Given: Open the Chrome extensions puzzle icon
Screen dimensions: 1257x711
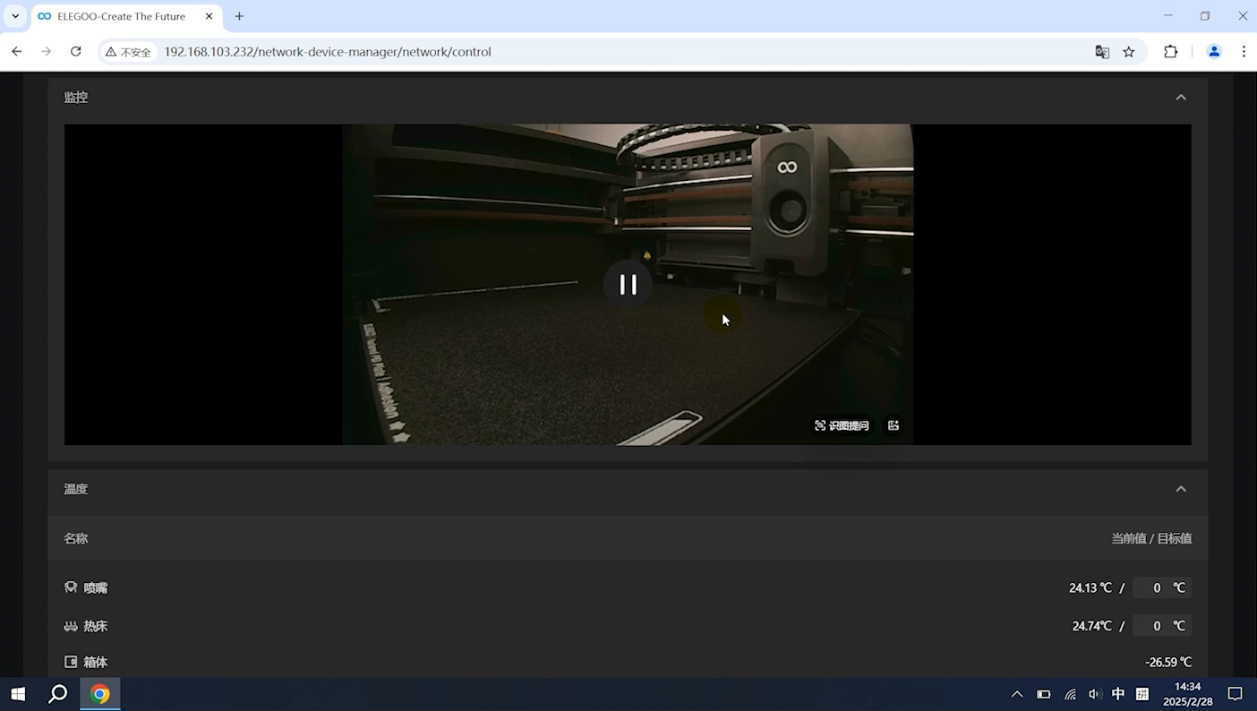Looking at the screenshot, I should [1170, 52].
